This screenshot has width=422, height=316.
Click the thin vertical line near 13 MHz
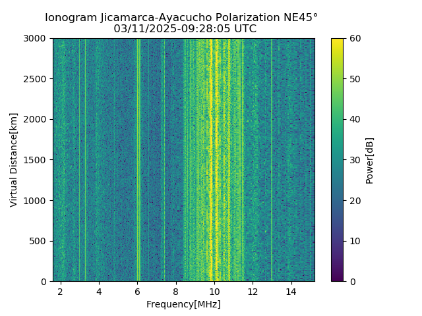pyautogui.click(x=272, y=160)
